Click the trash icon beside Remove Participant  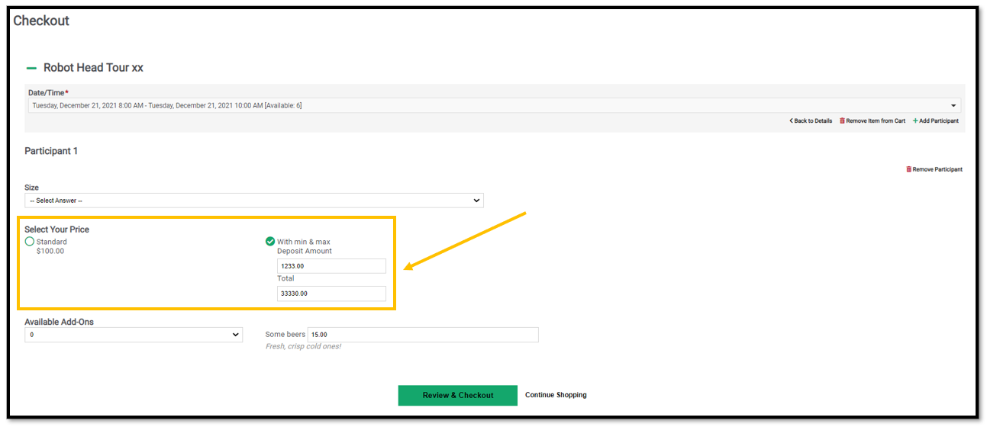pyautogui.click(x=908, y=169)
